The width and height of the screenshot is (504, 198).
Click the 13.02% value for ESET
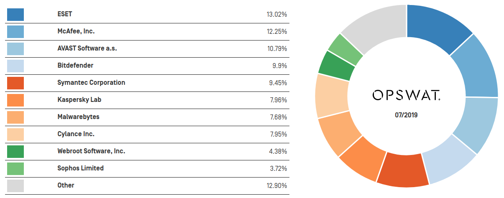point(276,15)
